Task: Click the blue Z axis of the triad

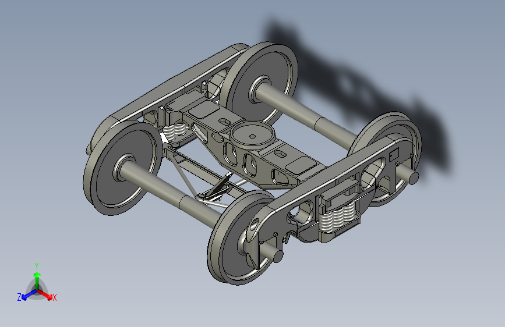Action: coord(29,294)
